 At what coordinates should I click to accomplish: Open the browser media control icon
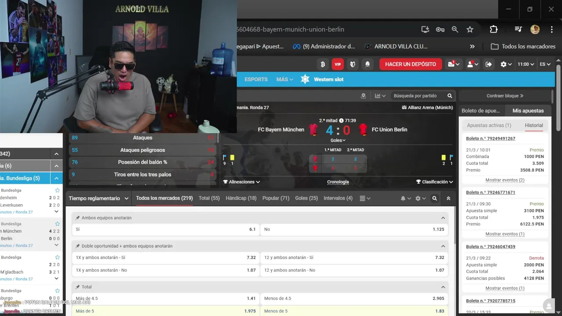click(x=519, y=29)
